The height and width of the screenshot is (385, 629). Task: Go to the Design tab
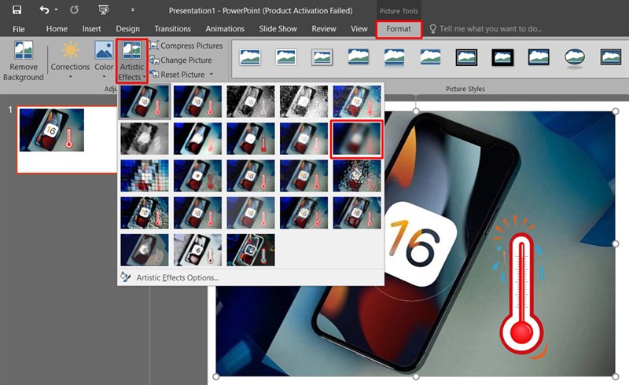pos(127,29)
